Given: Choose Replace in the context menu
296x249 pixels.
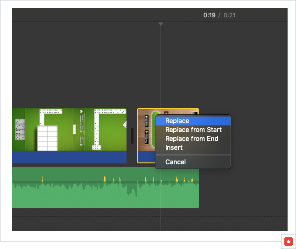Looking at the screenshot, I should 177,121.
